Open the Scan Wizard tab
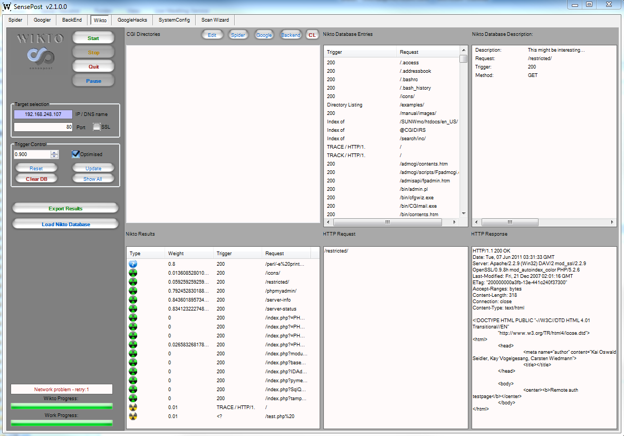This screenshot has height=436, width=624. tap(215, 20)
